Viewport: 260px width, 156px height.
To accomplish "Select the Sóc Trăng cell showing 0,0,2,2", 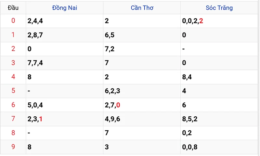I will click(x=193, y=21).
